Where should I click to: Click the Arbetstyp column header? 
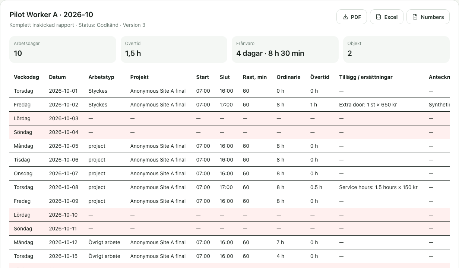101,77
